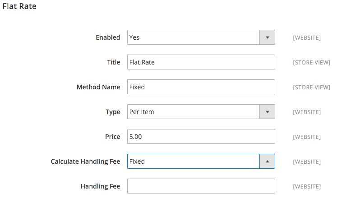Image resolution: width=337 pixels, height=198 pixels.
Task: Select the Type field showing Per Item
Action: pyautogui.click(x=201, y=112)
